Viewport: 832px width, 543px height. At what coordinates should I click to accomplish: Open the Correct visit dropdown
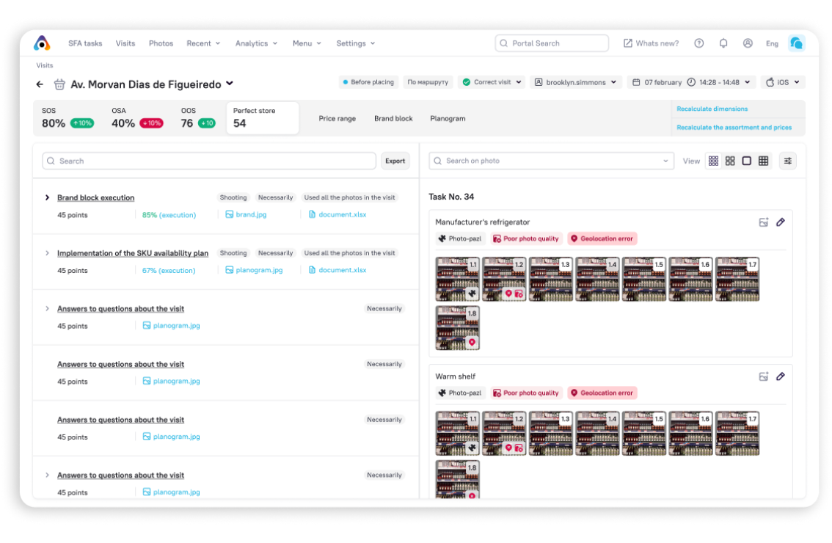pyautogui.click(x=492, y=82)
